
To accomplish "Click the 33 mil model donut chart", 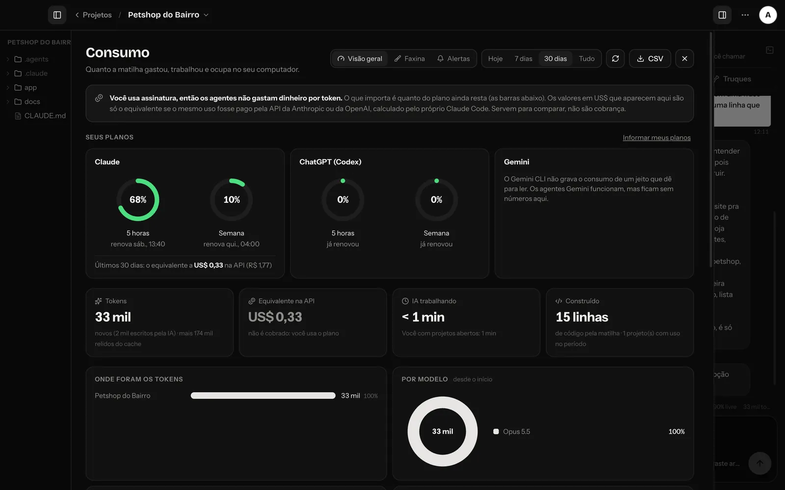I will pyautogui.click(x=443, y=431).
